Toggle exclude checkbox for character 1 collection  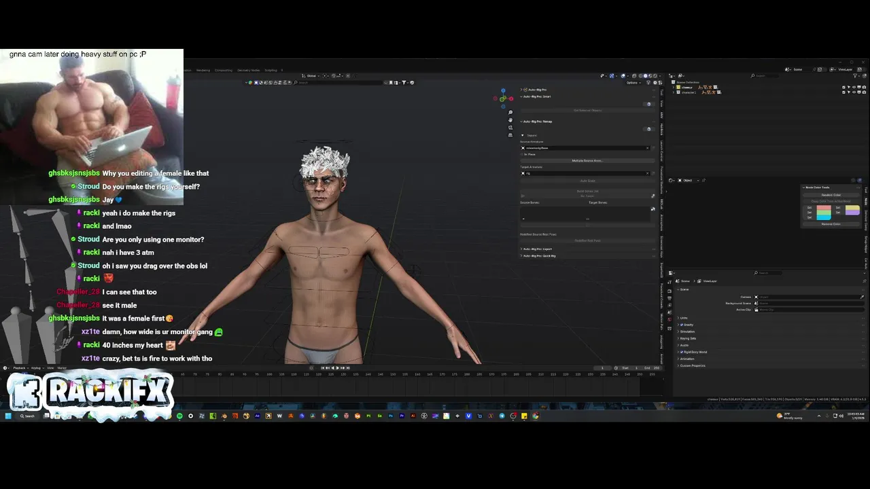(843, 92)
